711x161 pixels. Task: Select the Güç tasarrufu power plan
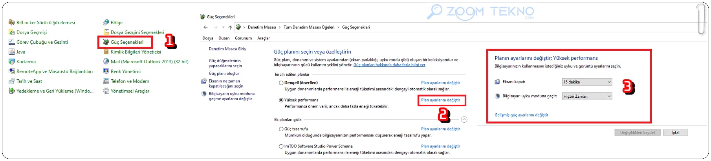tap(281, 129)
